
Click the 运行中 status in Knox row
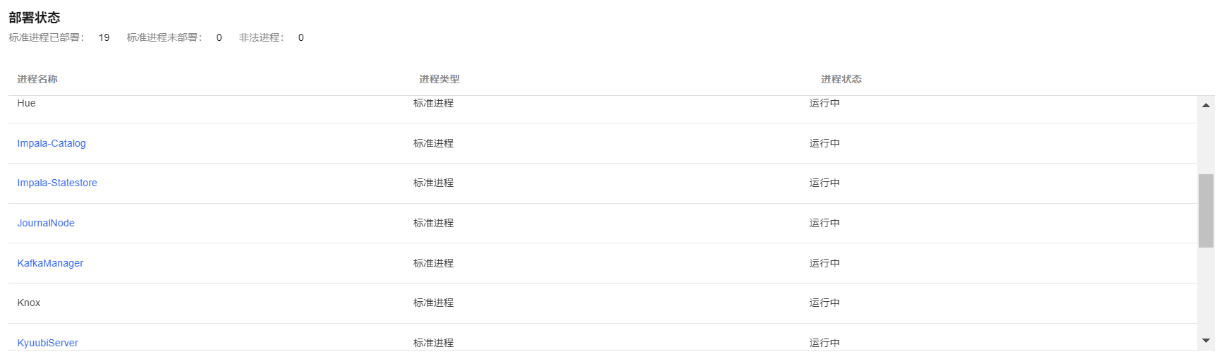pyautogui.click(x=824, y=303)
